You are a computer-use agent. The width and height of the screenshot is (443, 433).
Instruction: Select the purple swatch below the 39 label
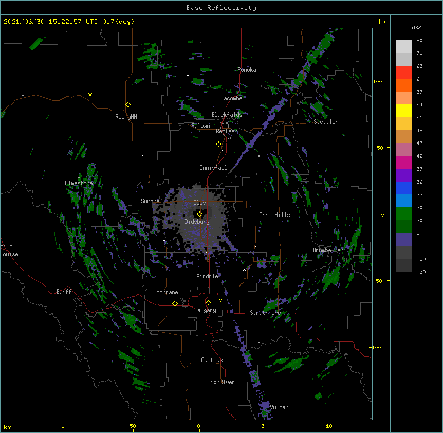tap(404, 175)
